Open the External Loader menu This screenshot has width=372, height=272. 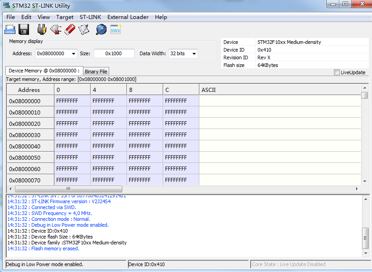[x=128, y=17]
